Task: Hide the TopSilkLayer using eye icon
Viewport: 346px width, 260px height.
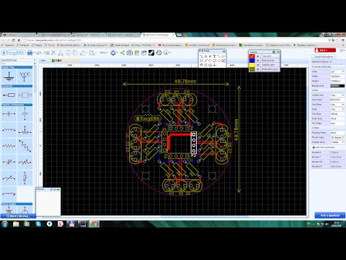Action: coord(258,65)
